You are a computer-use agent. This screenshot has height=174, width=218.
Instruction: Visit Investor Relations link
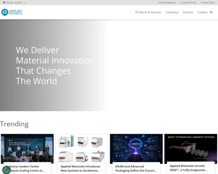pyautogui.click(x=167, y=3)
